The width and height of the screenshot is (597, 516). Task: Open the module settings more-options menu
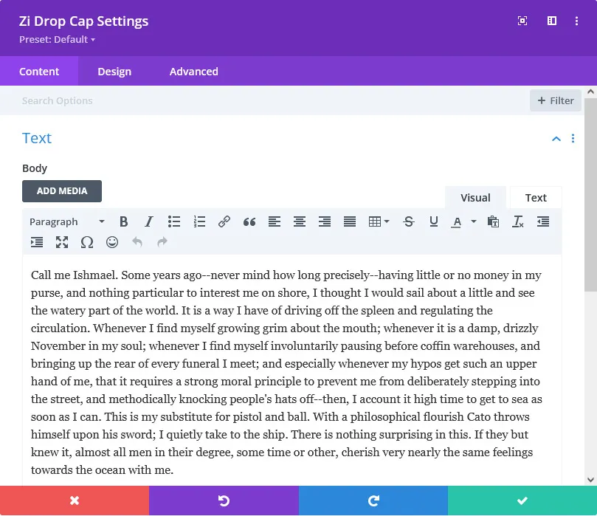pyautogui.click(x=576, y=21)
